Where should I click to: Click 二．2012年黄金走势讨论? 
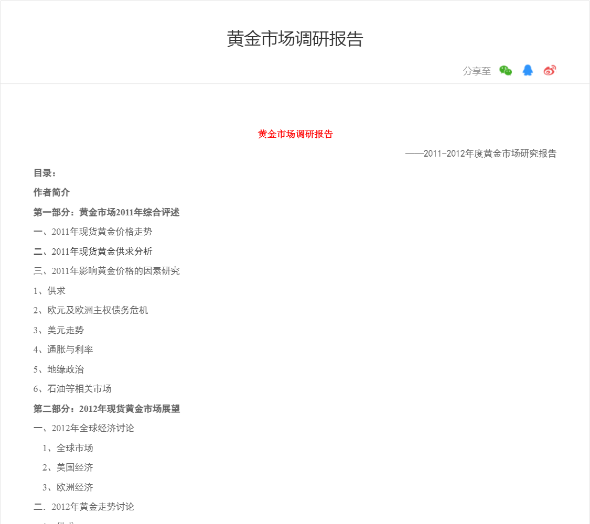click(x=84, y=507)
